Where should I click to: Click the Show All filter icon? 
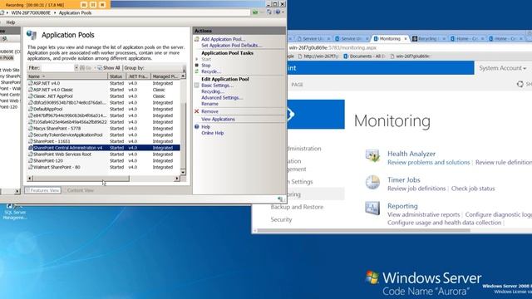(100, 68)
